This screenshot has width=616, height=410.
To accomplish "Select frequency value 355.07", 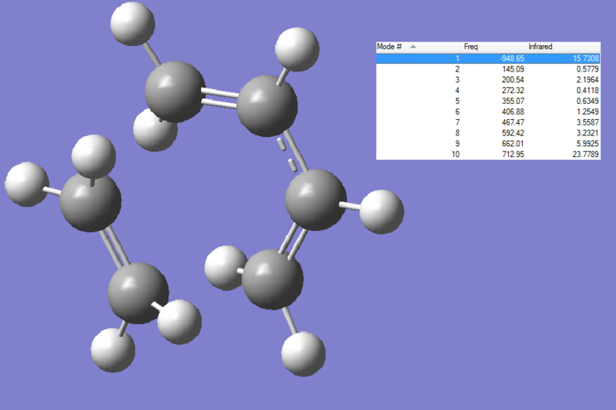I will (x=513, y=101).
